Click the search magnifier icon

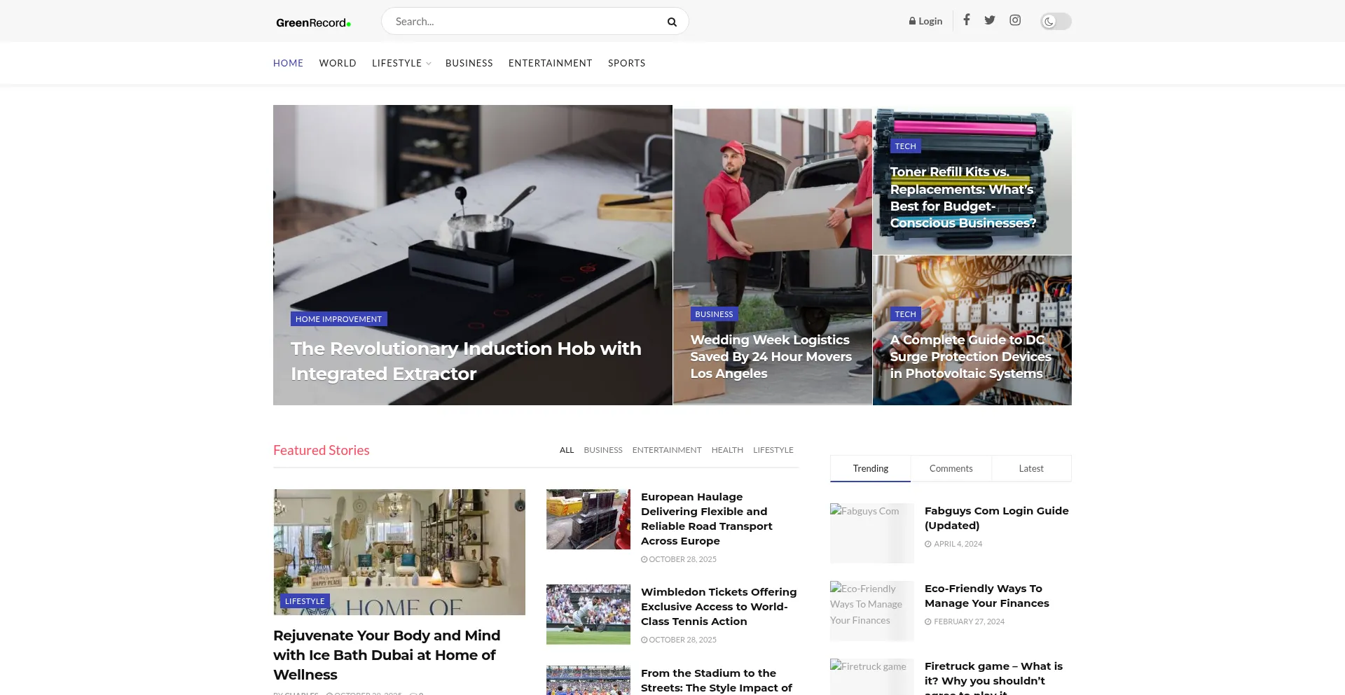[x=671, y=22]
